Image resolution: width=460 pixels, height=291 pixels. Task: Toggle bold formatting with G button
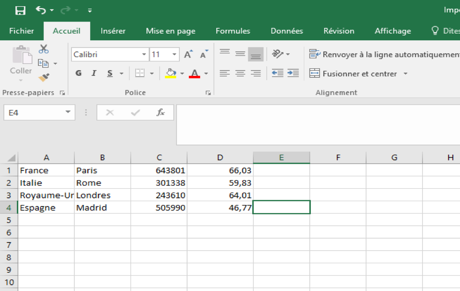(79, 73)
